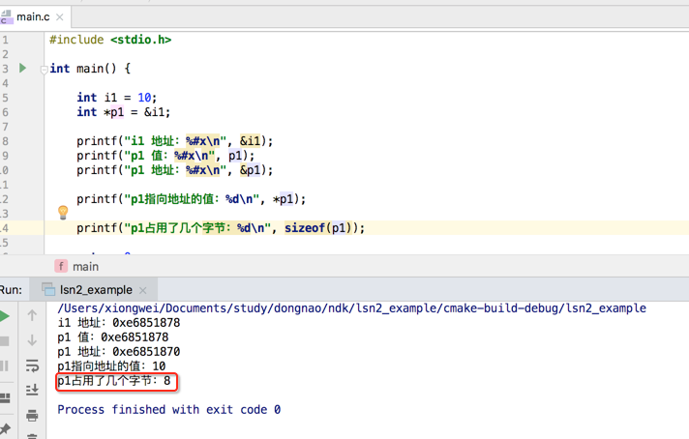Click the pause output icon
This screenshot has width=689, height=439.
click(5, 366)
